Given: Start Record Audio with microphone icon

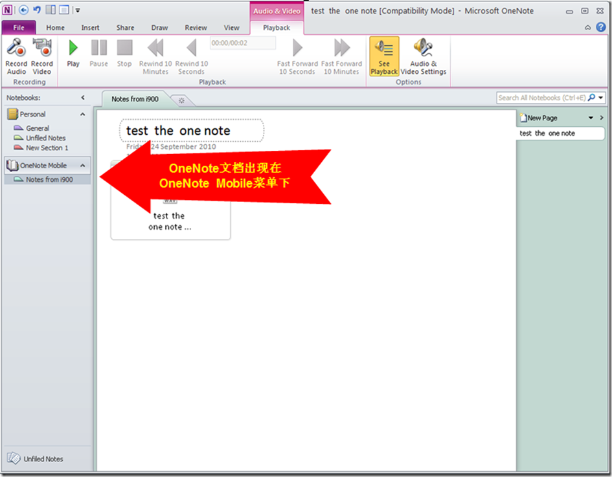Looking at the screenshot, I should click(16, 56).
